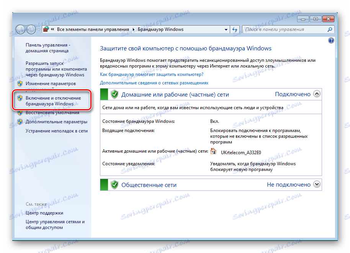Image resolution: width=350 pixels, height=253 pixels.
Task: Click 'Состояние уведомления:' label
Action: pos(129,164)
